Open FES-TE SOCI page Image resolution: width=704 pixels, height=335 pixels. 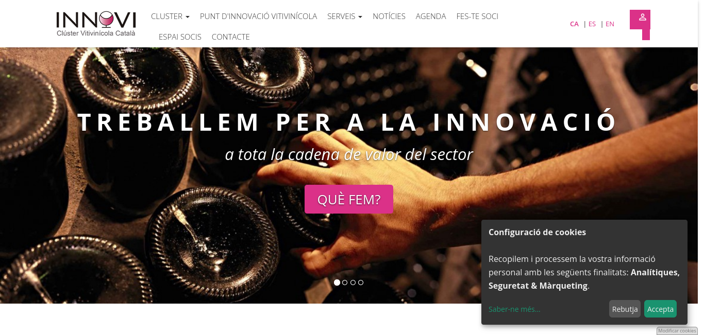click(477, 16)
